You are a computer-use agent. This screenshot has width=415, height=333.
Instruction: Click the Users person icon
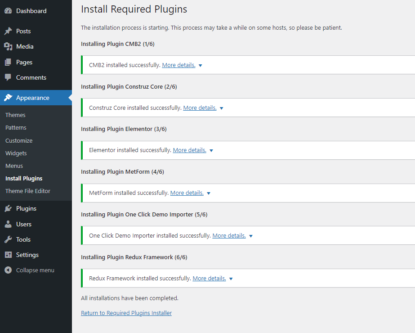pyautogui.click(x=8, y=224)
